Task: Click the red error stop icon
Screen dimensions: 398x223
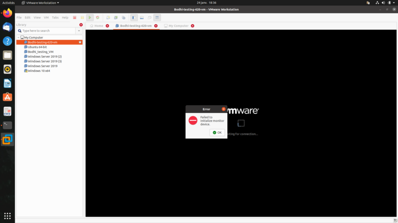Action: click(193, 120)
